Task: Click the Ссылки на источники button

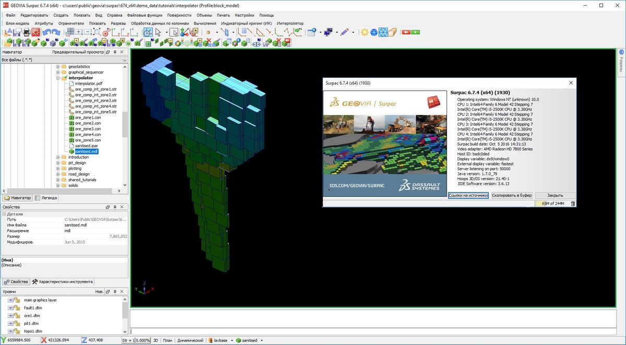Action: [x=468, y=195]
